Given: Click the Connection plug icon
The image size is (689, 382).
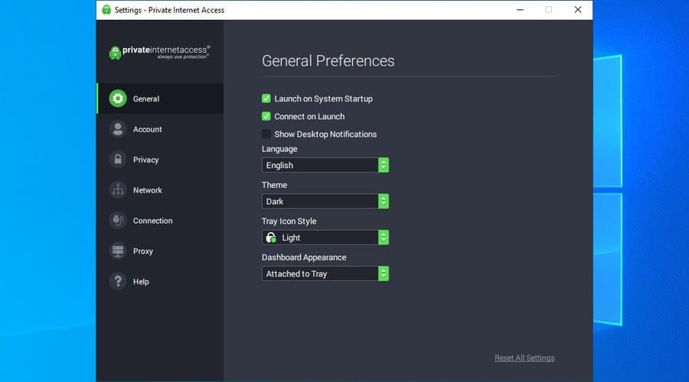Looking at the screenshot, I should point(118,221).
